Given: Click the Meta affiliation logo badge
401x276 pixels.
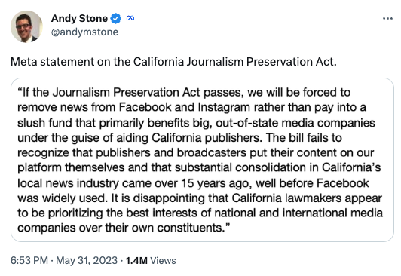Looking at the screenshot, I should tap(130, 18).
